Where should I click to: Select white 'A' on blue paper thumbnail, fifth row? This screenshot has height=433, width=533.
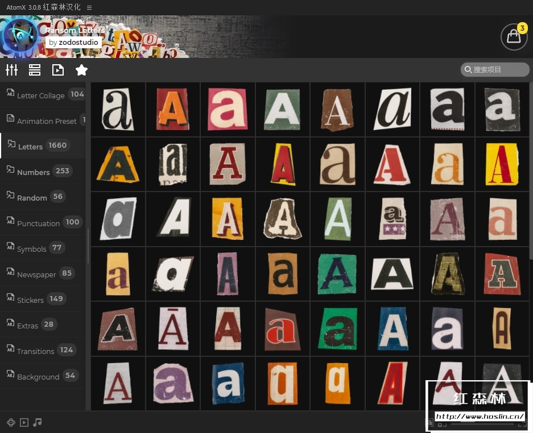pyautogui.click(x=392, y=329)
